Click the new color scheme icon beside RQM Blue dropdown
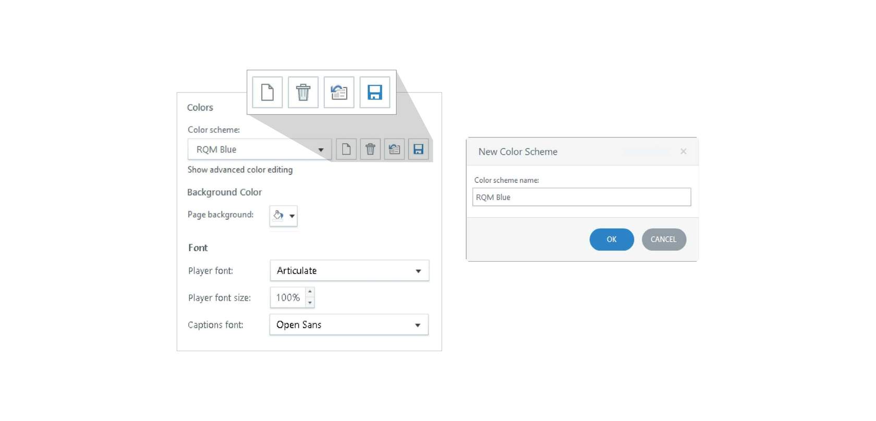This screenshot has height=421, width=876. tap(346, 150)
